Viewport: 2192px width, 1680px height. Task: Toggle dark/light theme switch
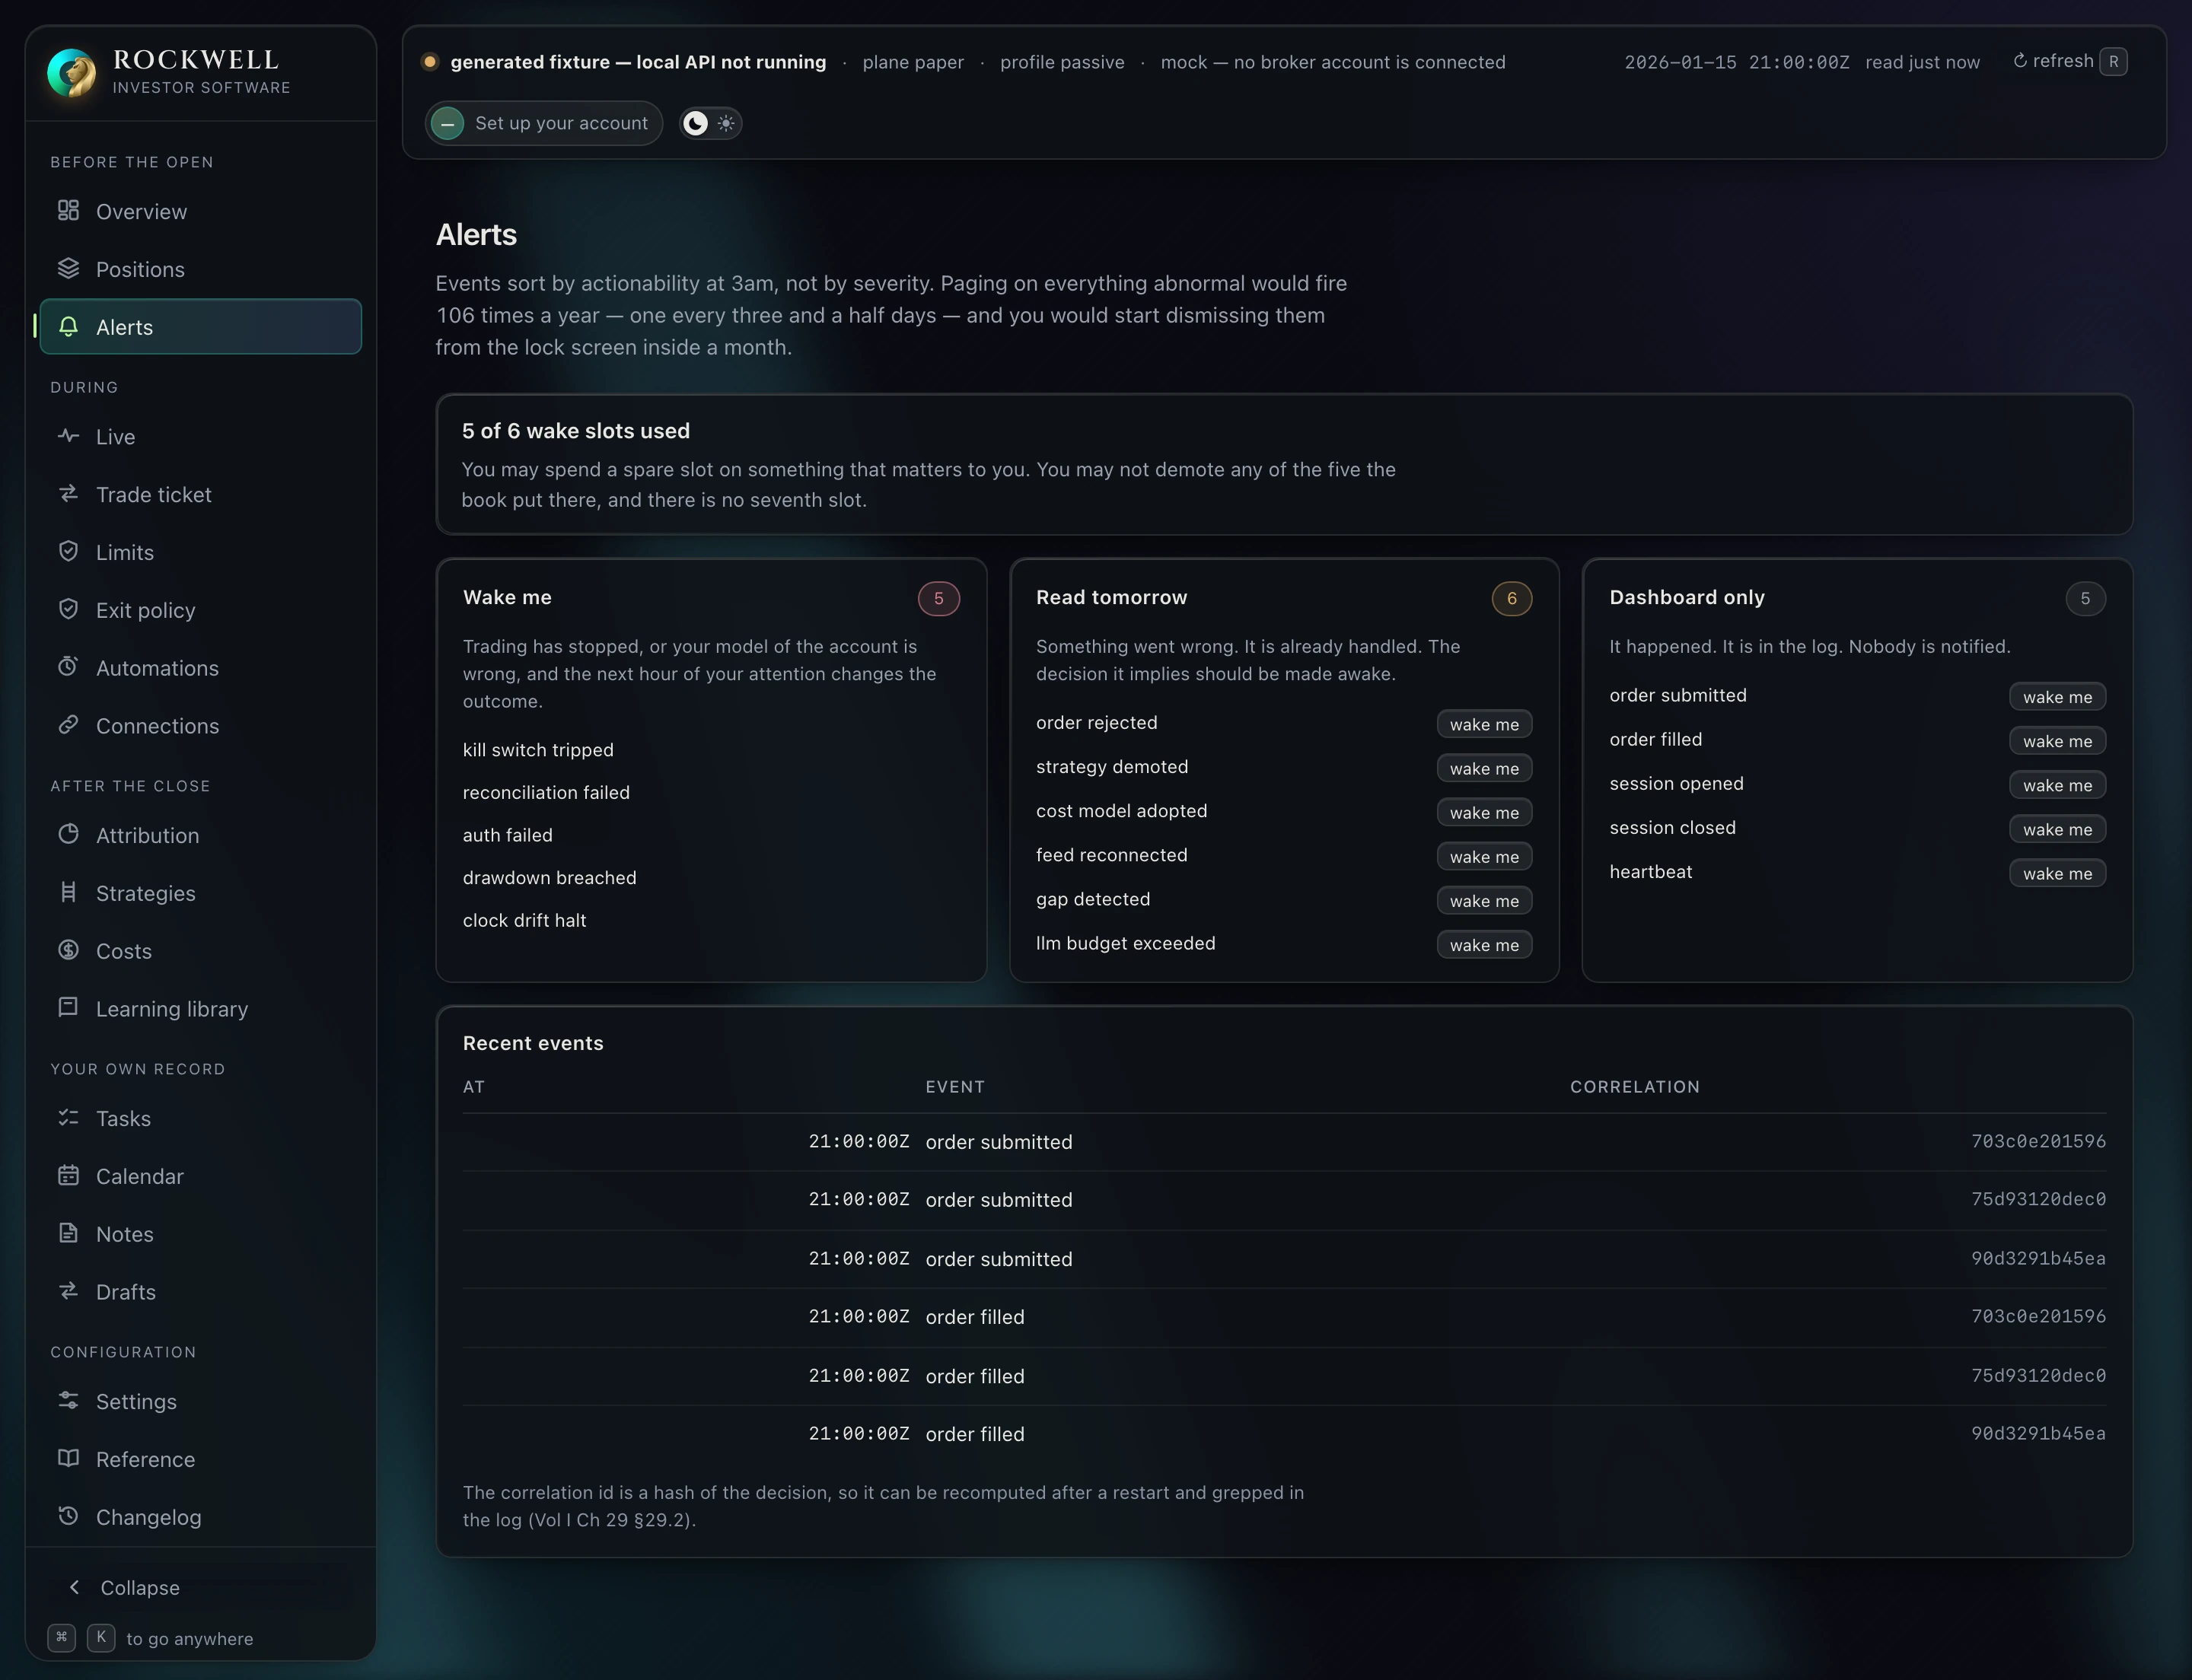click(x=710, y=123)
